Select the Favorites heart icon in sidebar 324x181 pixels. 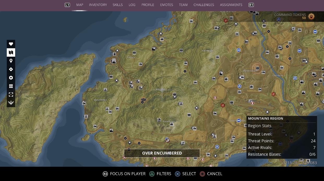(11, 44)
